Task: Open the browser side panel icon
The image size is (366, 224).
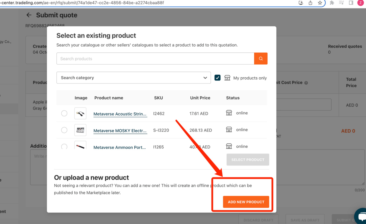Action: click(x=351, y=3)
